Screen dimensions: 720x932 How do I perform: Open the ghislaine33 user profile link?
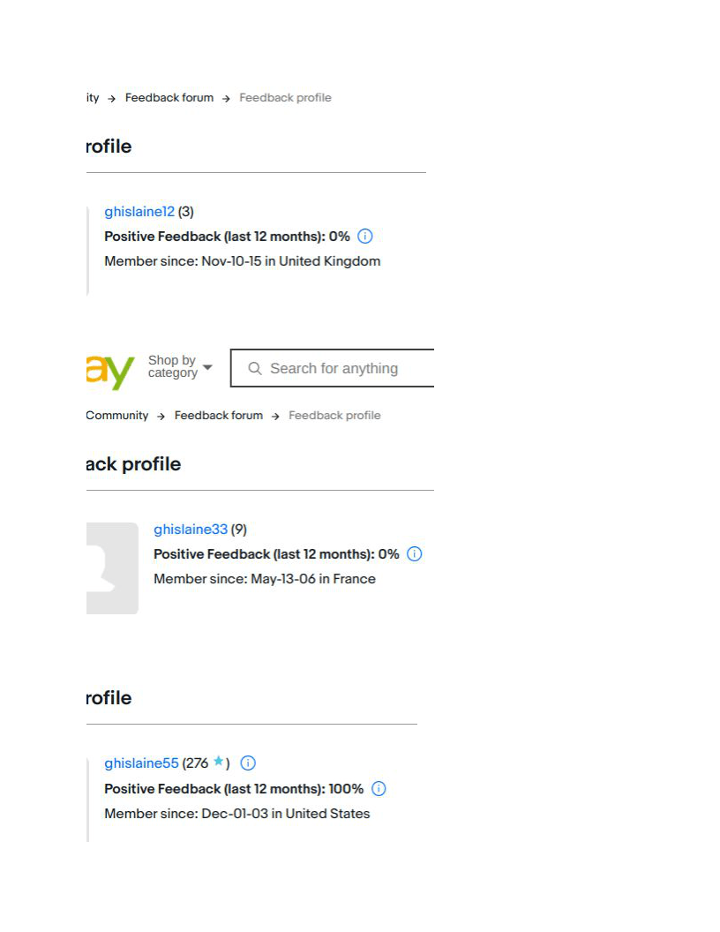tap(191, 530)
